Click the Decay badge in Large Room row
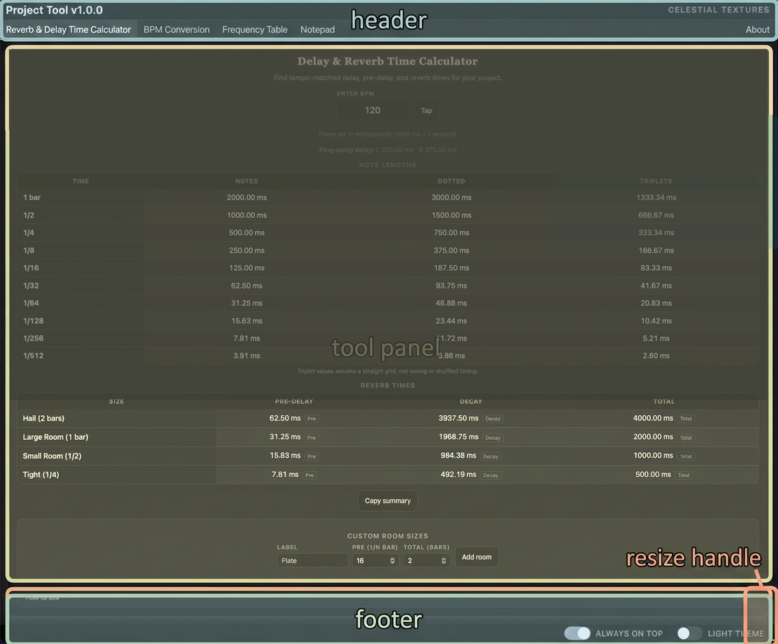 492,438
